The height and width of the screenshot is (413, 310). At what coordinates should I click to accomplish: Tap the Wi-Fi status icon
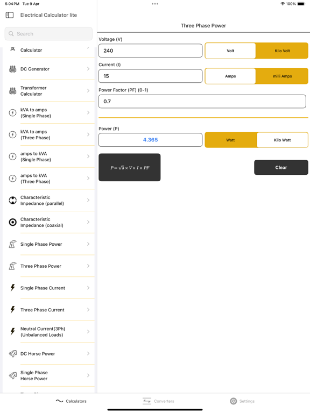283,4
